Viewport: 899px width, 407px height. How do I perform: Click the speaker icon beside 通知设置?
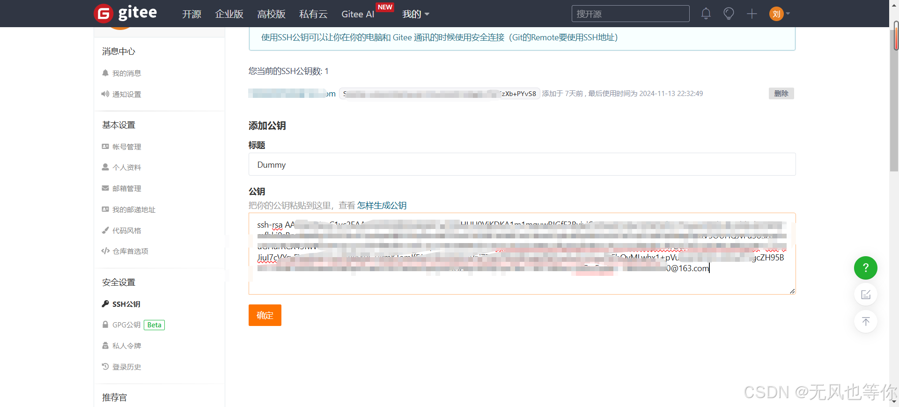105,94
